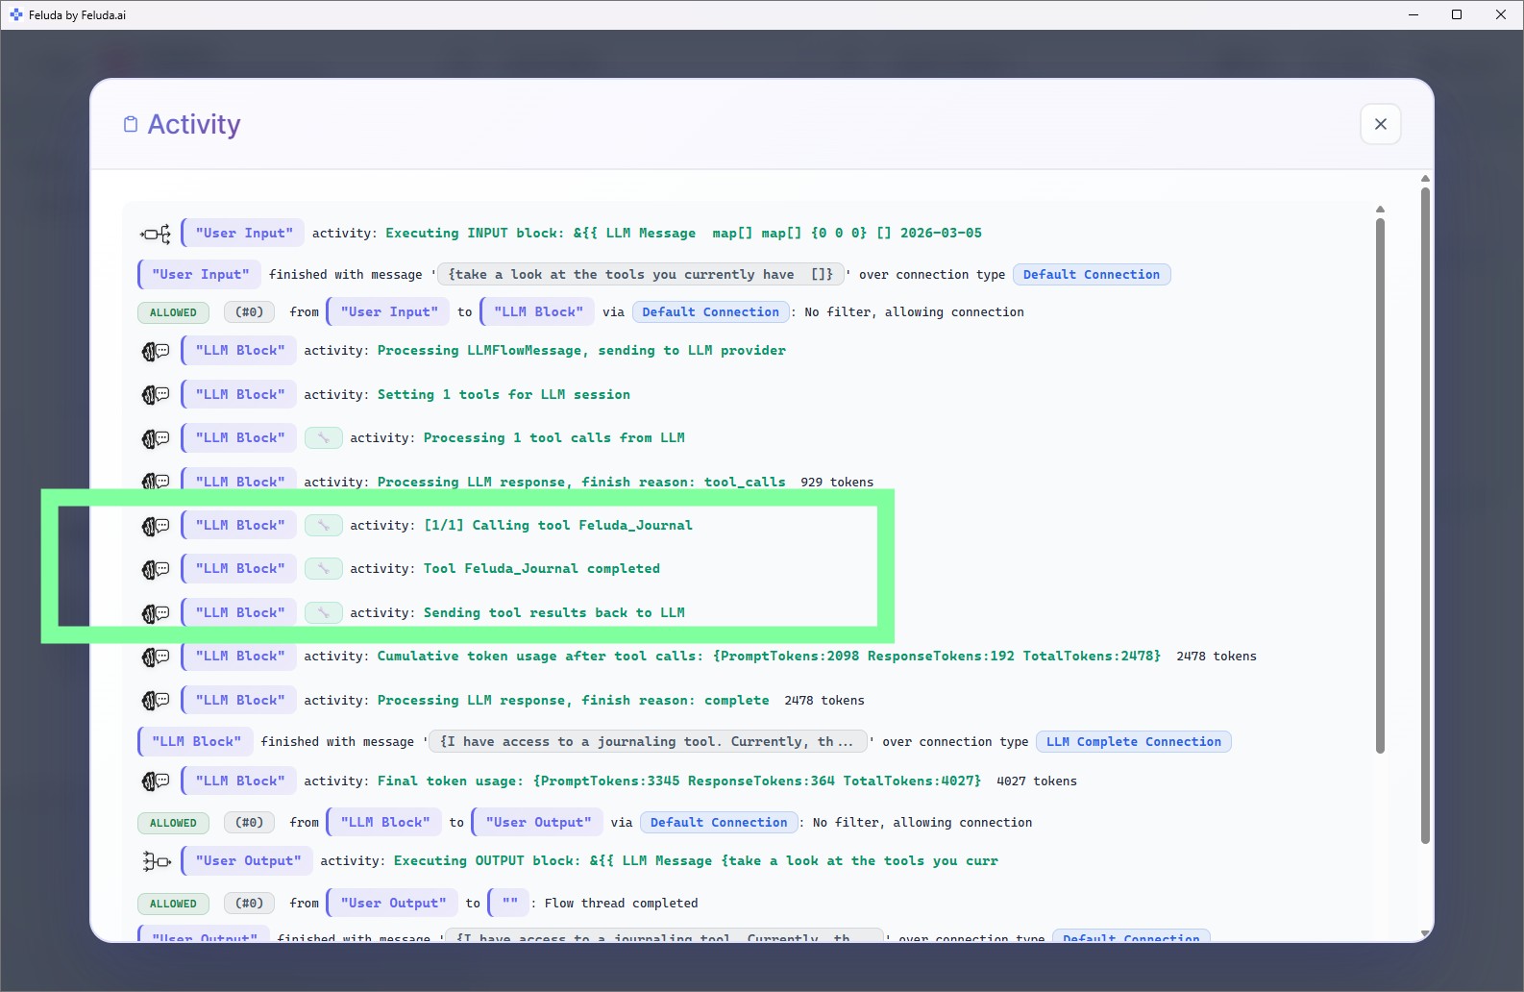The width and height of the screenshot is (1524, 992).
Task: Click "User Output" destination tag after LLM Block
Action: 538,823
